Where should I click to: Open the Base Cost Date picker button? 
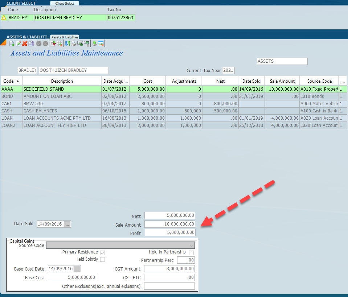[77, 269]
